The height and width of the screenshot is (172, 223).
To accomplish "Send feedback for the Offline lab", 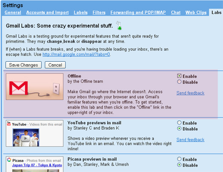I will (190, 93).
